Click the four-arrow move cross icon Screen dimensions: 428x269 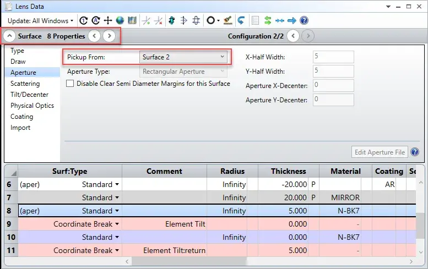(x=108, y=20)
